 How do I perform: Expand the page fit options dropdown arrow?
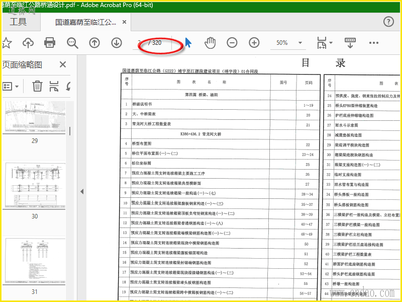(331, 43)
